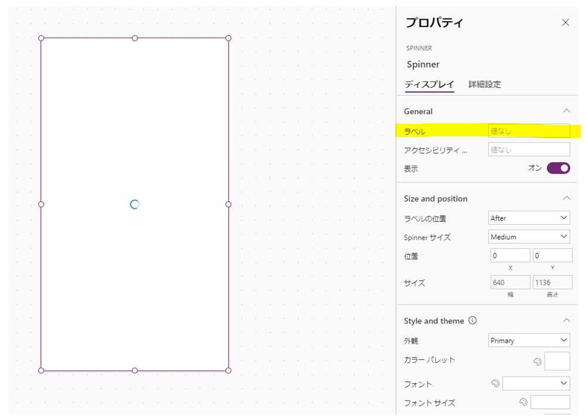The image size is (588, 418).
Task: Close the プロパティ panel
Action: pyautogui.click(x=565, y=23)
